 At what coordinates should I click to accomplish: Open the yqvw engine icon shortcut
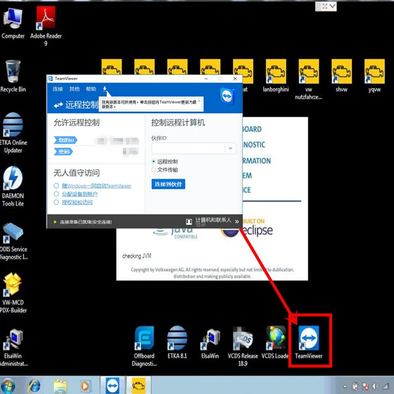click(x=374, y=76)
